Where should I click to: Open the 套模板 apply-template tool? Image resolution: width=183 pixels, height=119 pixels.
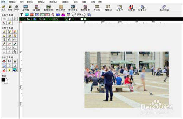pyautogui.click(x=37, y=8)
